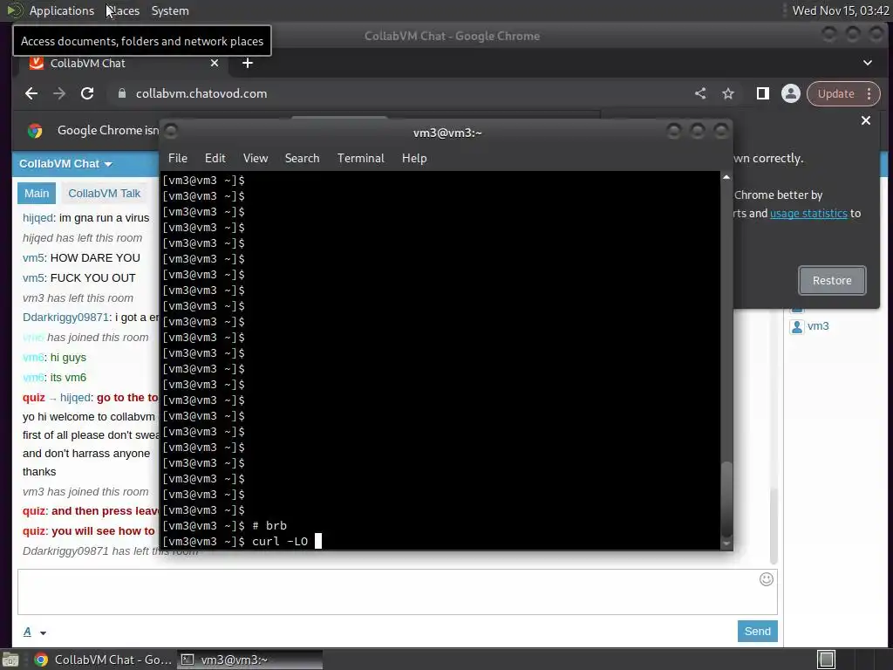
Task: Open the Applications menu
Action: tap(62, 10)
